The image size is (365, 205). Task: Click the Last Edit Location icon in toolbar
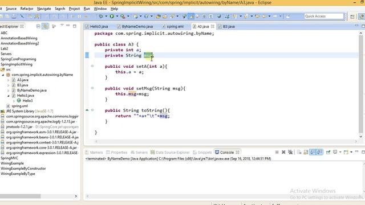[257, 17]
